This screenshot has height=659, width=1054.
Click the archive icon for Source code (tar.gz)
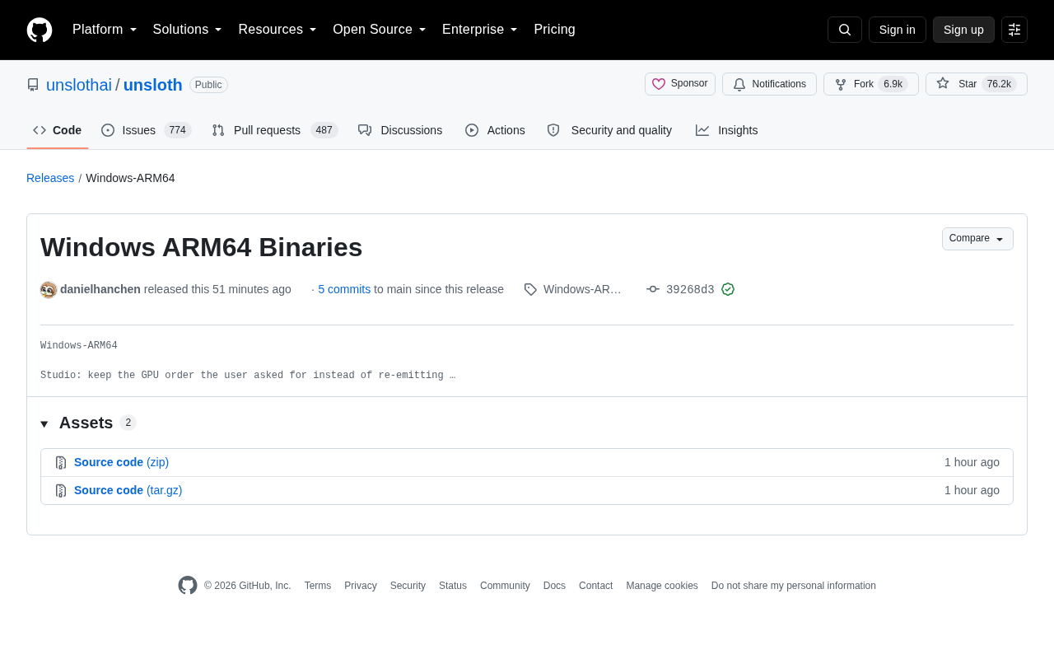(x=61, y=491)
